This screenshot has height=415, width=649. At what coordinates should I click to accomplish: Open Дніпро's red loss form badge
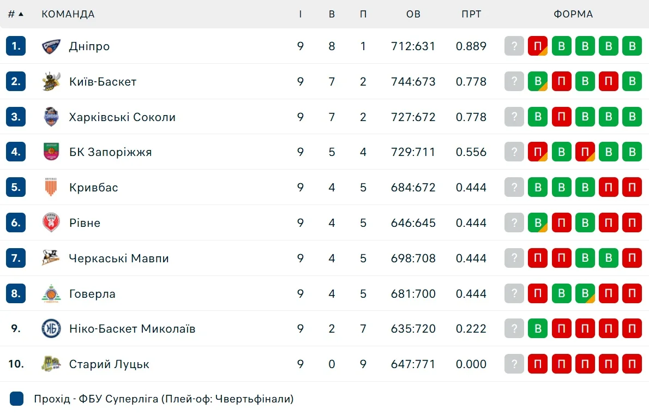(537, 46)
